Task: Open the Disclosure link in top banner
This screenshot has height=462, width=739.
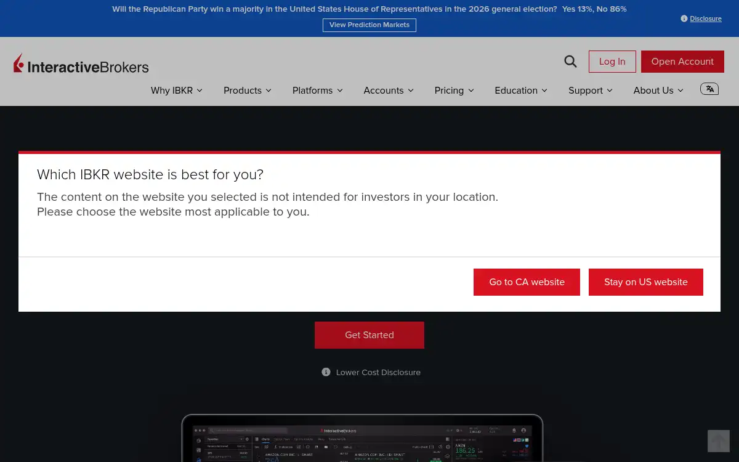Action: coord(706,18)
